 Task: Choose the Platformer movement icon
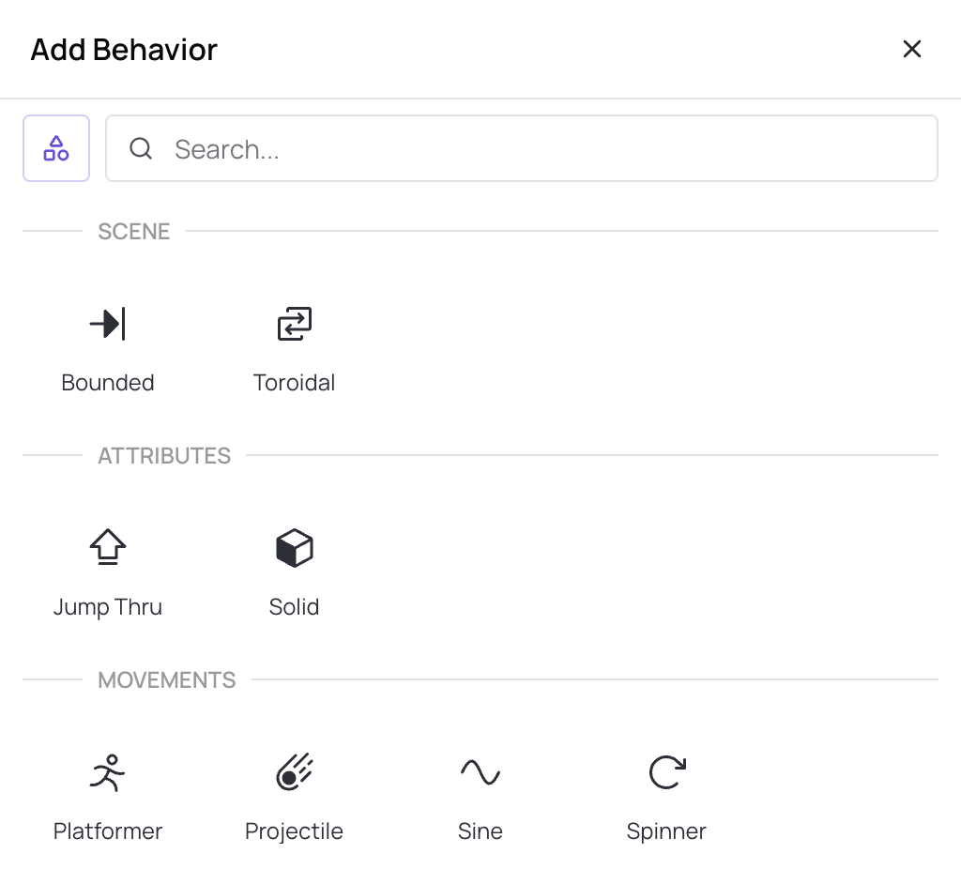pos(107,771)
